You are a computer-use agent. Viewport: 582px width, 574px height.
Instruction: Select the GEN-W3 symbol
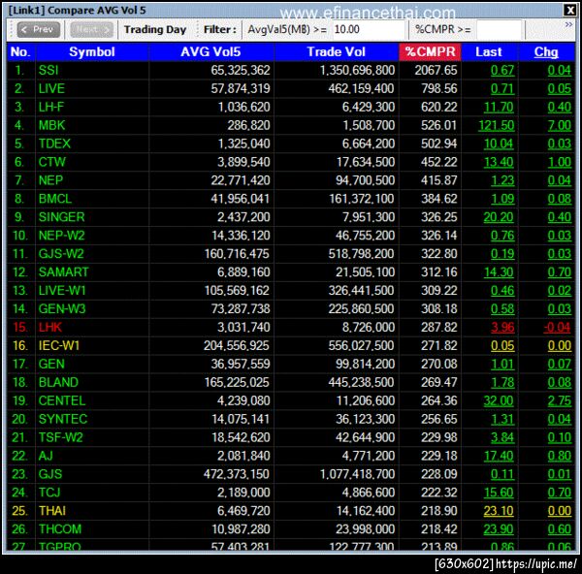(62, 309)
